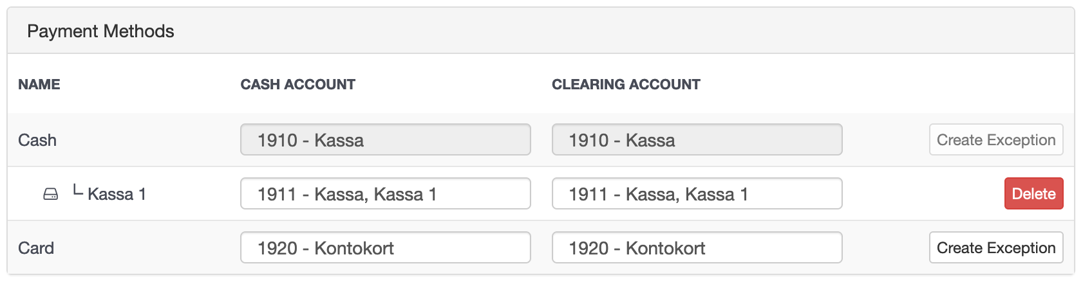The width and height of the screenshot is (1083, 284).
Task: Open the Cash row's cash account 1910 - Kassa field
Action: (386, 139)
